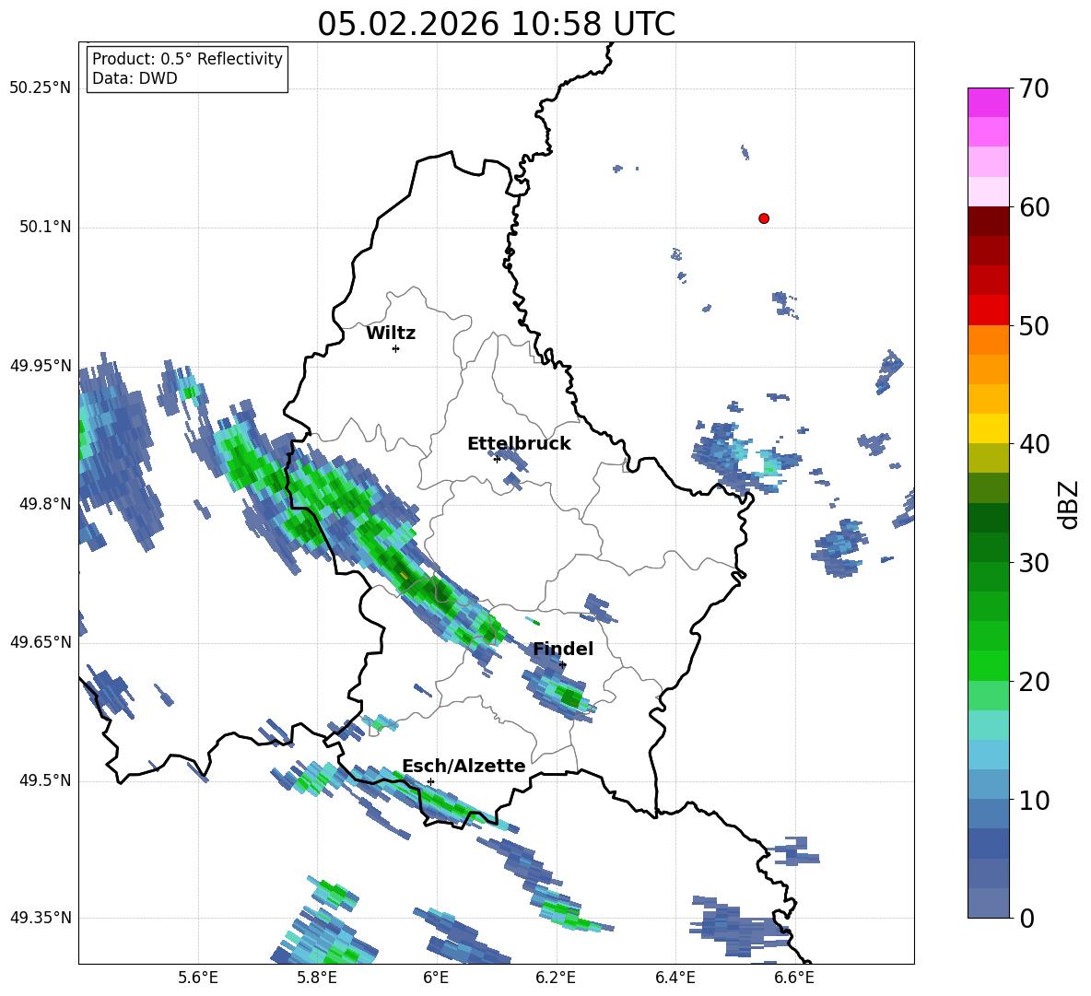1091x996 pixels.
Task: Click the colorbar 10 tick label
Action: click(x=1034, y=801)
